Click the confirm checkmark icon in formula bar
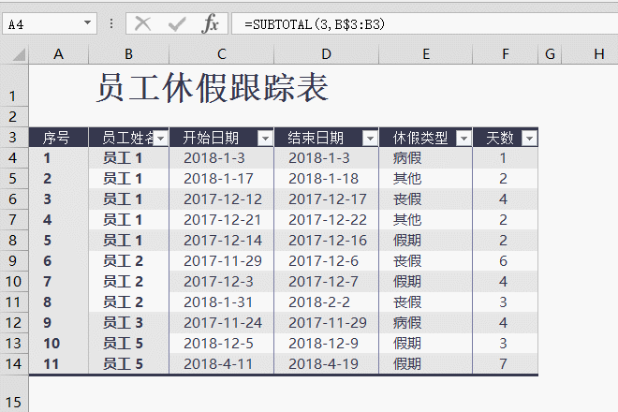The image size is (618, 412). pyautogui.click(x=177, y=24)
